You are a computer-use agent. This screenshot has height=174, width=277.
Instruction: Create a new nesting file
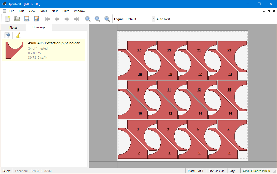[x=7, y=19]
